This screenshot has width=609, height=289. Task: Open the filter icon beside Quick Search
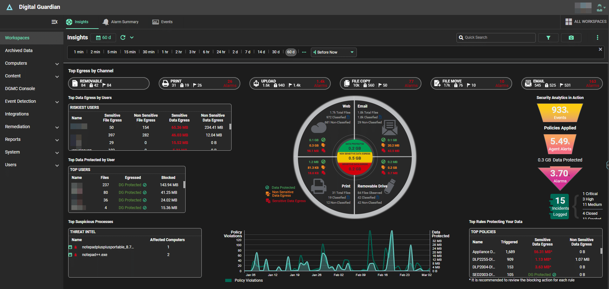click(548, 37)
